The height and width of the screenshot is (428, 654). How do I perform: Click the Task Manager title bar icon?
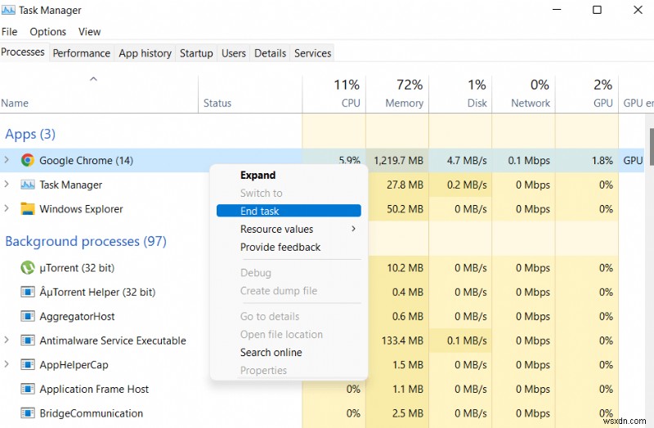9,11
